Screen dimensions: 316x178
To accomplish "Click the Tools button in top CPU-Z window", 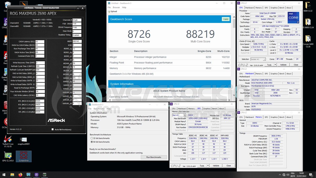I will [x=269, y=65].
